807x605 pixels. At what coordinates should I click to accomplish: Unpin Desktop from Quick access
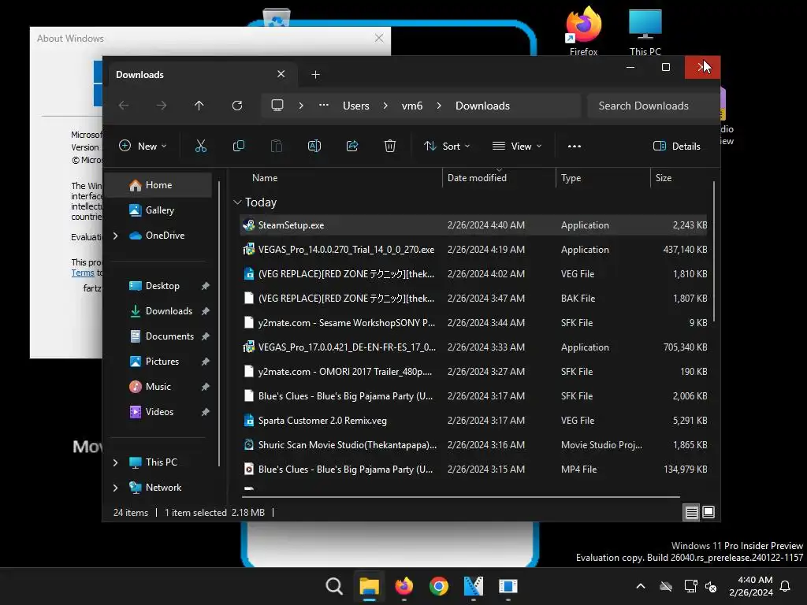[x=206, y=286]
